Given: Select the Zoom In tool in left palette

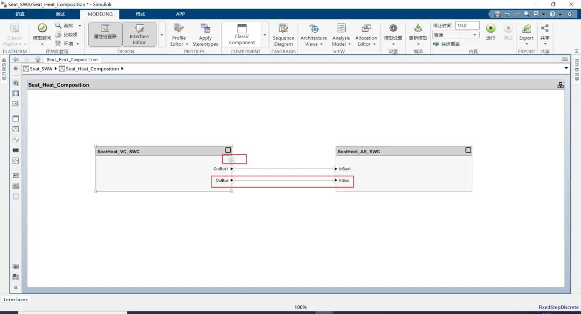Looking at the screenshot, I should [16, 83].
